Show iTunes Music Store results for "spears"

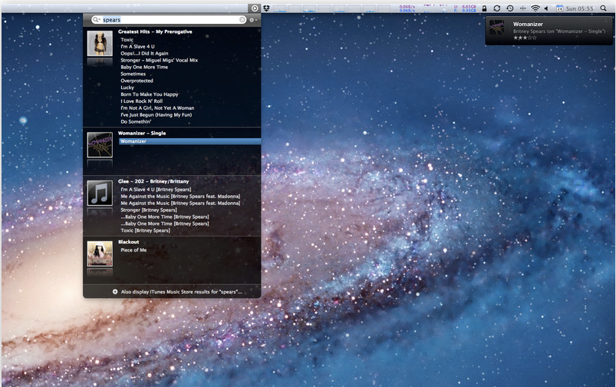182,292
